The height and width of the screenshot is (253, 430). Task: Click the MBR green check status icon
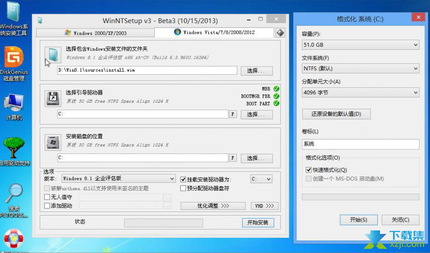point(277,89)
